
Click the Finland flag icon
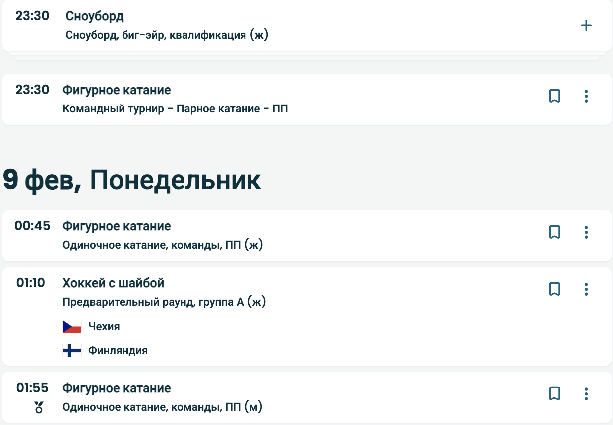72,351
